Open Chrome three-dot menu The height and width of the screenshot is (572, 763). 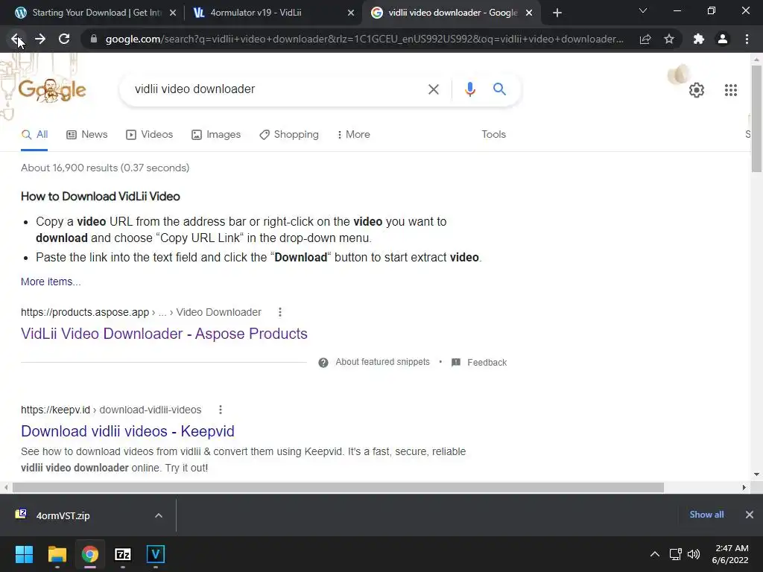coord(747,39)
